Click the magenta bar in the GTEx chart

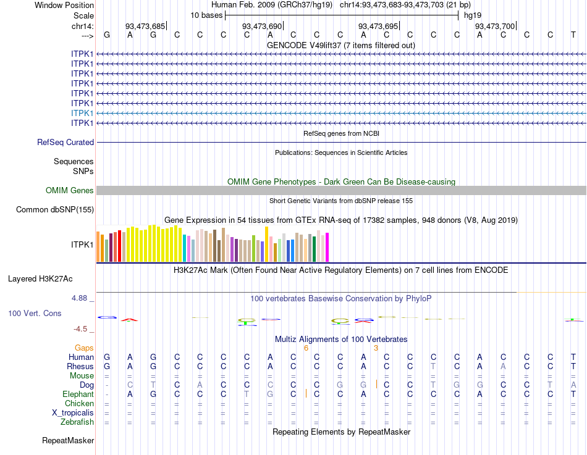pos(327,248)
